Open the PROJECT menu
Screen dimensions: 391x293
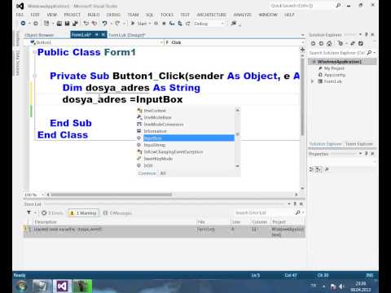[x=72, y=15]
